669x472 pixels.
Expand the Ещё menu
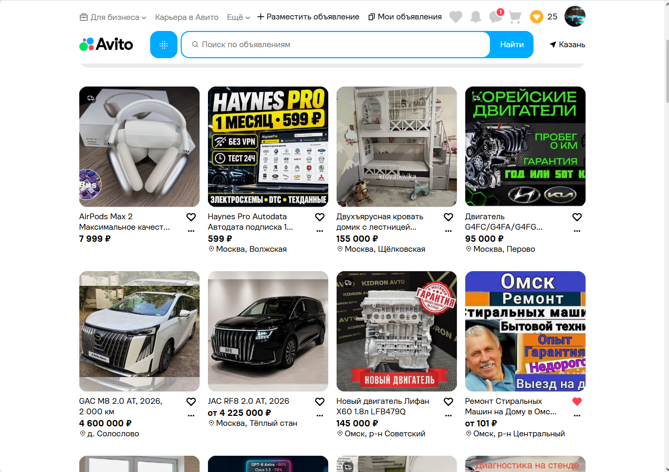click(x=238, y=17)
